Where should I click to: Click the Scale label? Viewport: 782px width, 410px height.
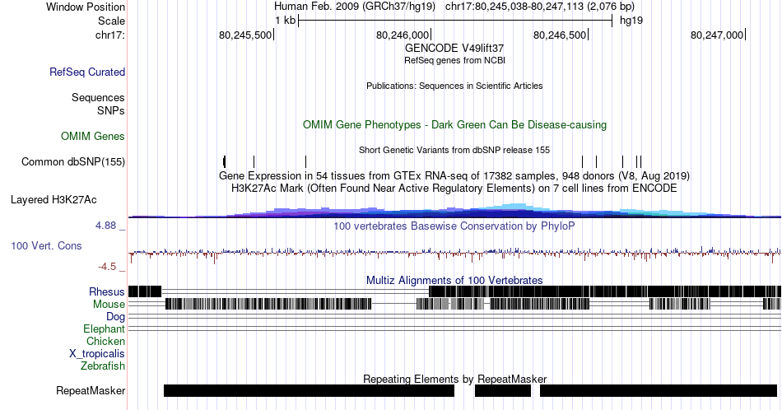click(x=111, y=21)
